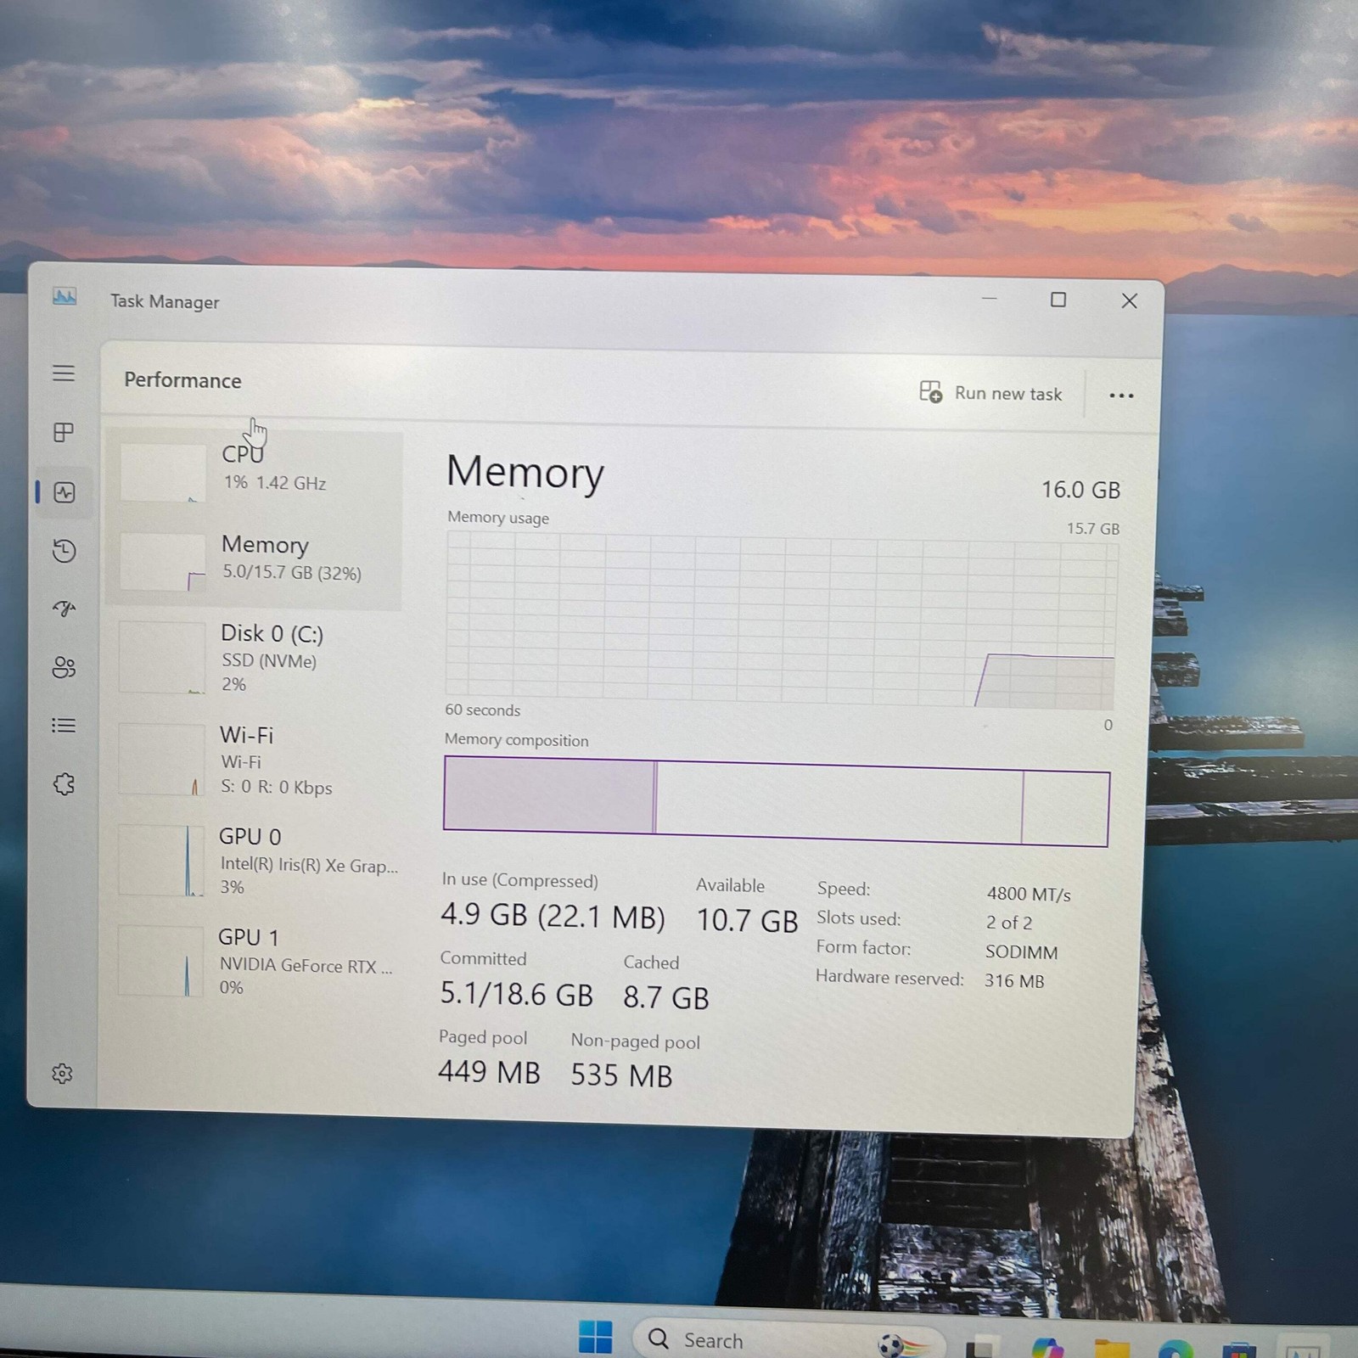This screenshot has height=1358, width=1358.
Task: Open the Startup apps page icon
Action: 64,609
